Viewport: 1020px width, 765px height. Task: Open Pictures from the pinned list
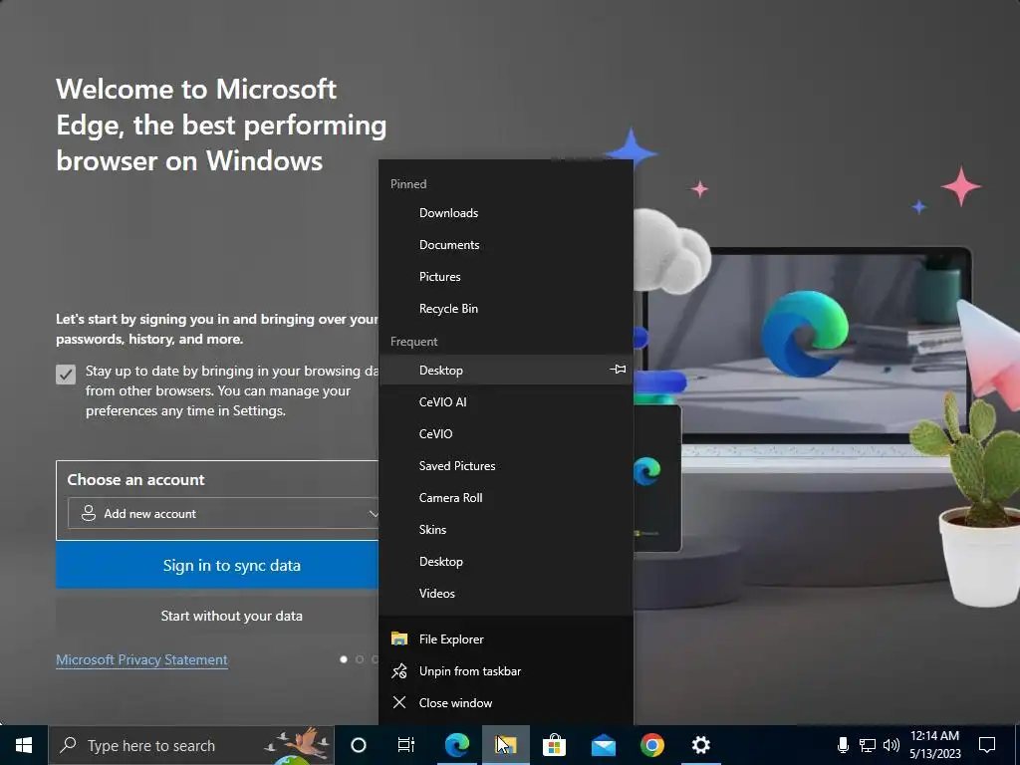coord(505,277)
